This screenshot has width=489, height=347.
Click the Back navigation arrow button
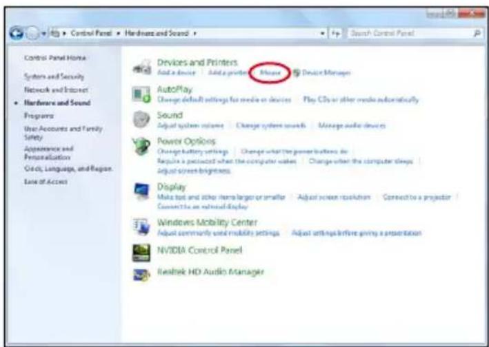click(17, 33)
